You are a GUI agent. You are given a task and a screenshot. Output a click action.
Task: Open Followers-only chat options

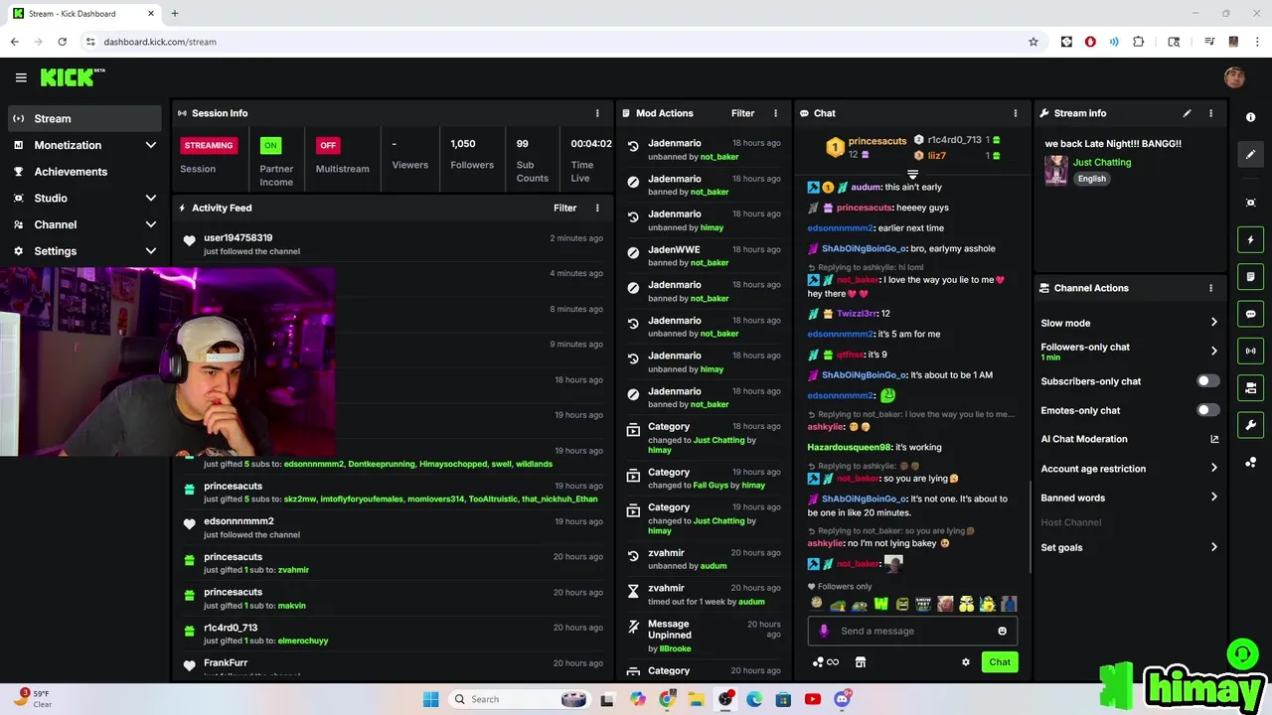click(x=1129, y=351)
